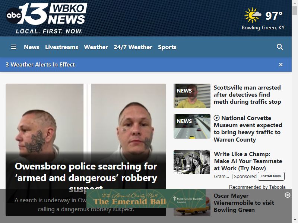Viewport: 298px width, 223px height.
Task: Click the search magnifier icon
Action: click(x=280, y=47)
